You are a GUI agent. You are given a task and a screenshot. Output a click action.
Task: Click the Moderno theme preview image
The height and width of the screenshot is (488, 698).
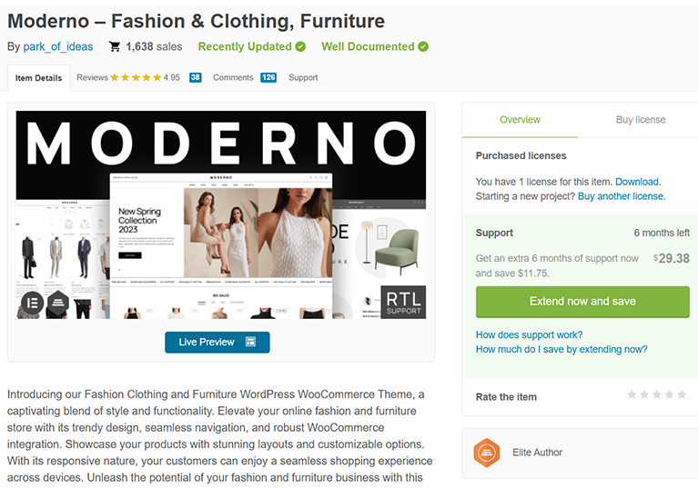click(x=221, y=214)
